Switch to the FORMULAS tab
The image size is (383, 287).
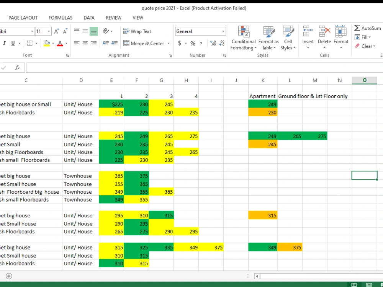click(61, 18)
